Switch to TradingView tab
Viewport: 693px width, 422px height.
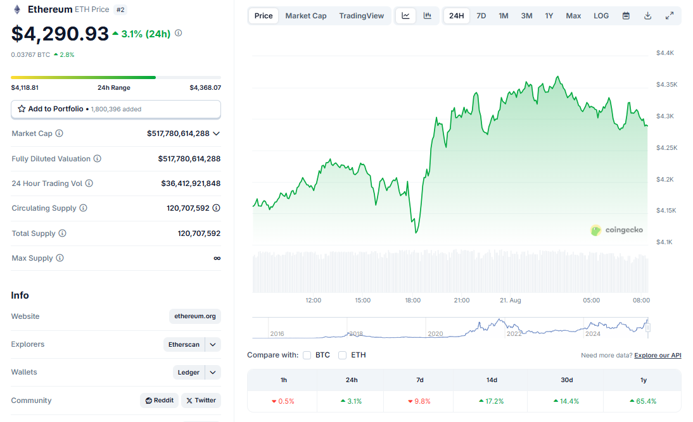point(362,16)
